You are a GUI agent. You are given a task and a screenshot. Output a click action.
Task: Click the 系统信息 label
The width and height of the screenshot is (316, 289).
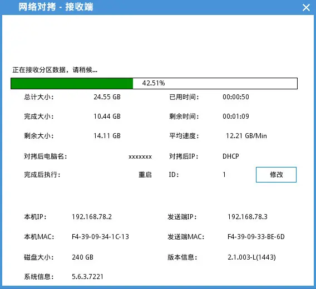[x=39, y=277]
